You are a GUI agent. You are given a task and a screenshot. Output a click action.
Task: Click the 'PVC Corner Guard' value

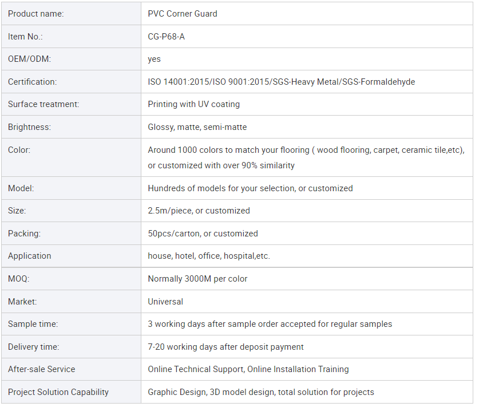point(183,14)
